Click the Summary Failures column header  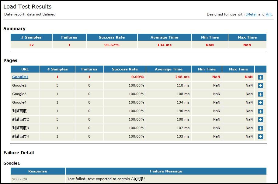pos(69,37)
